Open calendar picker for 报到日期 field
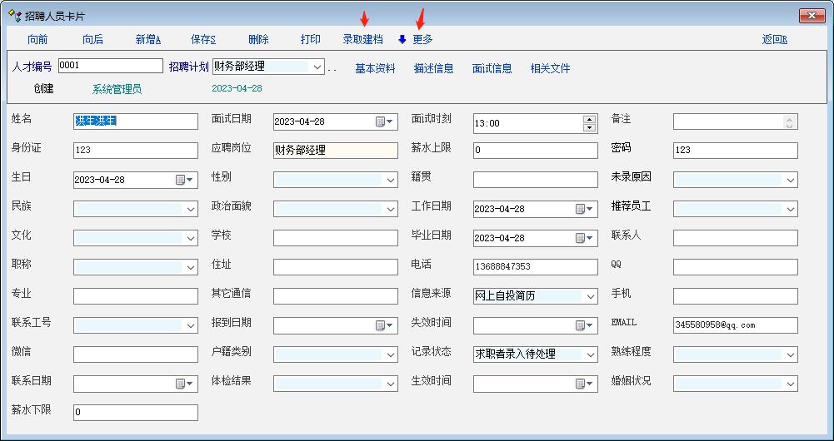 tap(384, 325)
